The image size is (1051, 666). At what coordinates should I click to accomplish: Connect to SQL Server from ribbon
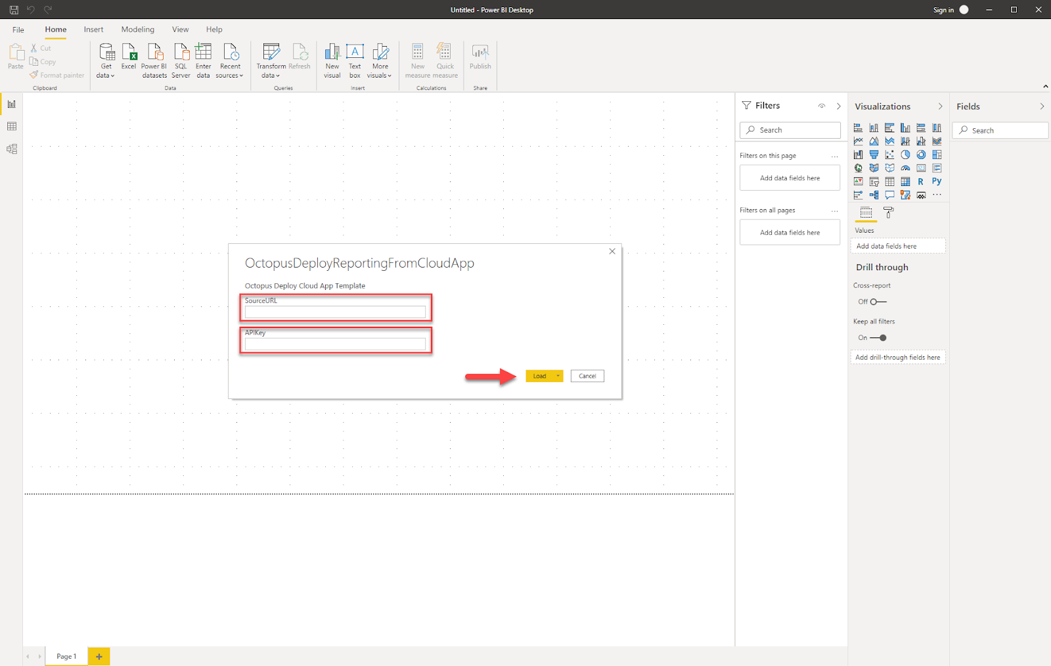point(181,61)
